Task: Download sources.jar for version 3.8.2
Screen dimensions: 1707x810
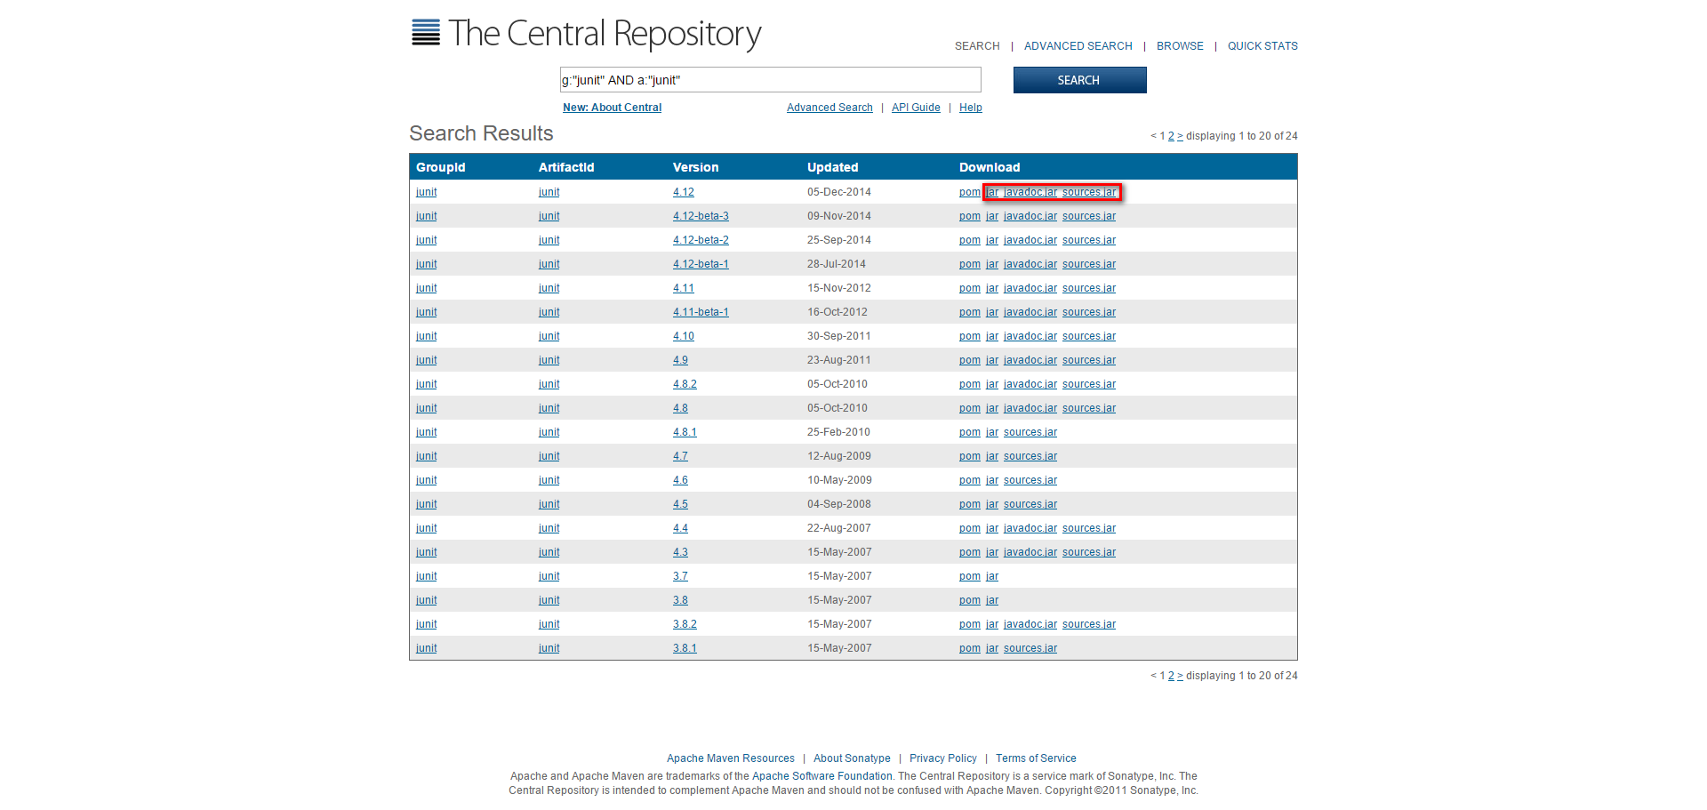Action: pyautogui.click(x=1089, y=624)
